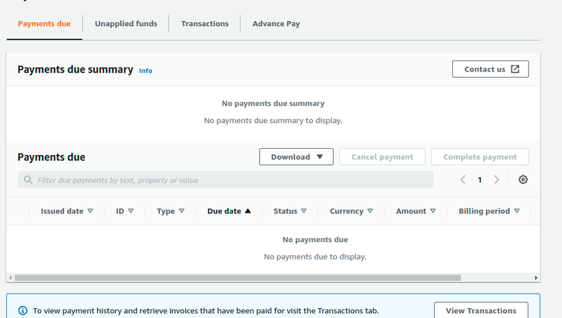562x318 pixels.
Task: Sort by ID column arrow
Action: (x=131, y=211)
